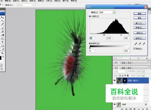The height and width of the screenshot is (110, 151).
Task: Open the layer fill arrow flyout
Action: click(143, 75)
